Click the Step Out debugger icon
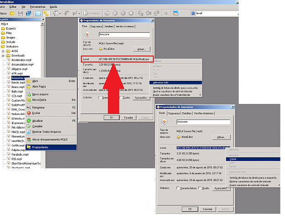The image size is (285, 218). pyautogui.click(x=157, y=13)
